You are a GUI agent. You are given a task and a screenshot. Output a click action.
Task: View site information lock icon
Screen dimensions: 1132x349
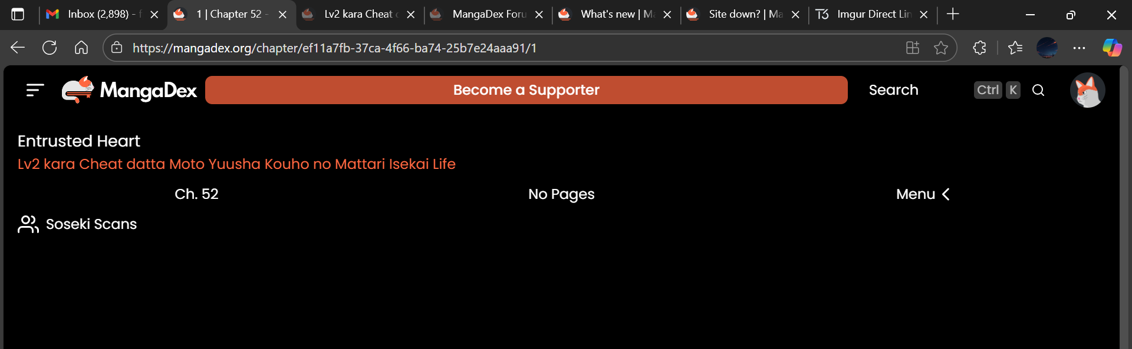(x=117, y=48)
